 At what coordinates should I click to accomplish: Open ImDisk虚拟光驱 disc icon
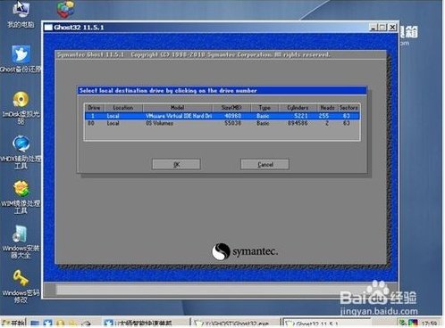(x=21, y=107)
